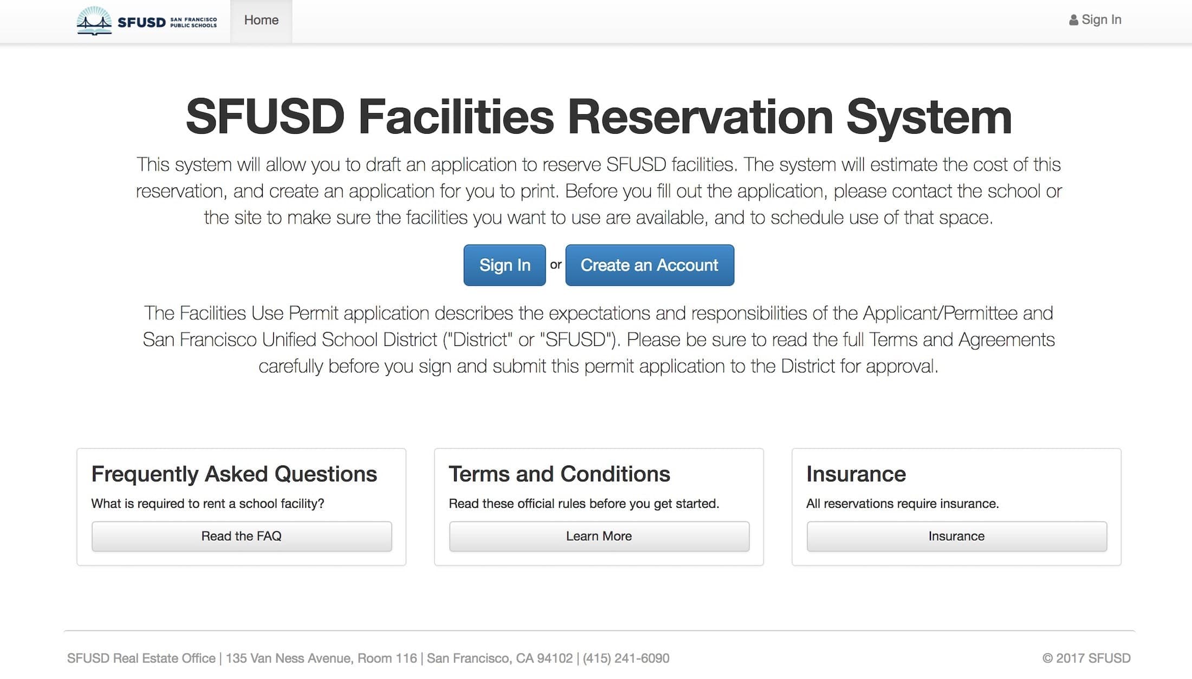Viewport: 1192px width, 679px height.
Task: Open the Home tab in the navbar
Action: [261, 21]
